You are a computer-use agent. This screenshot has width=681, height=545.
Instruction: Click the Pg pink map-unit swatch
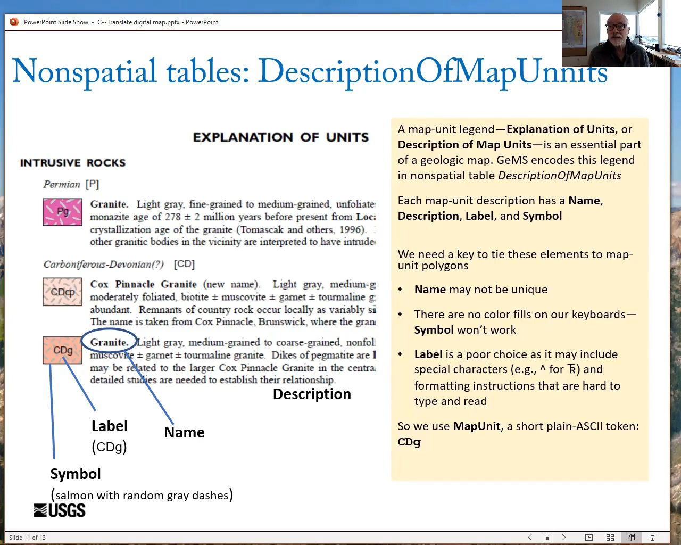tap(63, 212)
